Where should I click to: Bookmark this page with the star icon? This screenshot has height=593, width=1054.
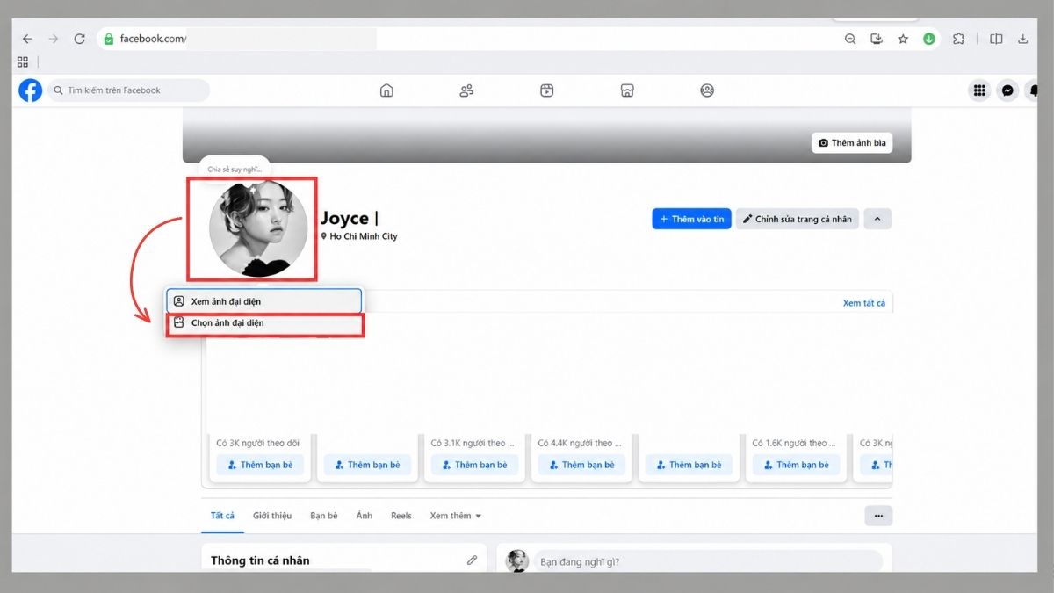902,39
